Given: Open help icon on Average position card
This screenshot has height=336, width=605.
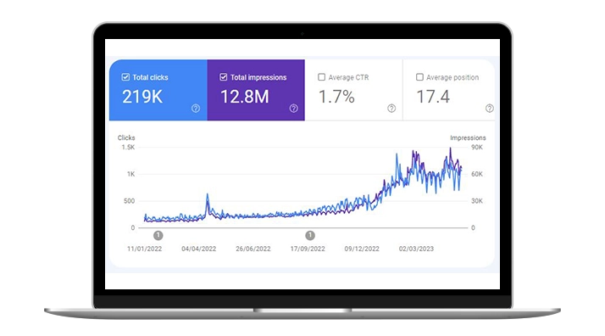Looking at the screenshot, I should (x=489, y=109).
